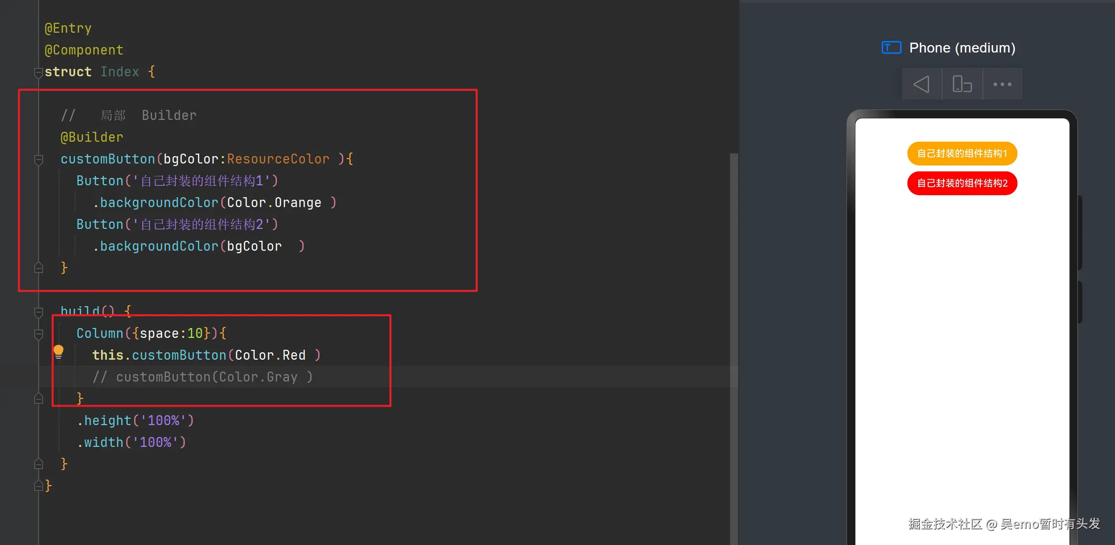Click the orange 自己封装的组件结构1 preview button
1115x545 pixels.
coord(962,154)
